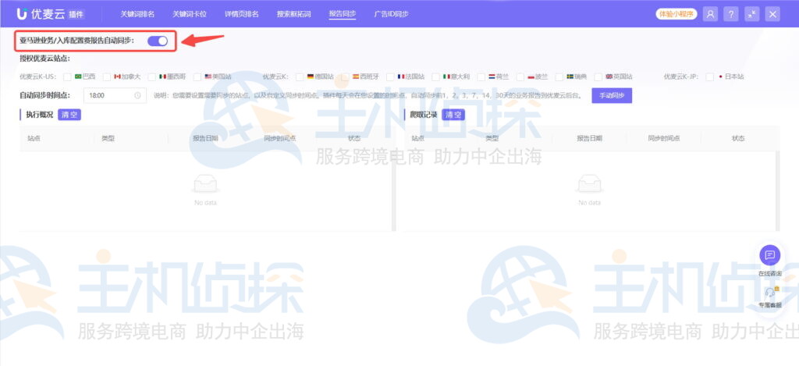The height and width of the screenshot is (366, 799).
Task: Click the 优麦云 logo icon
Action: coord(22,14)
